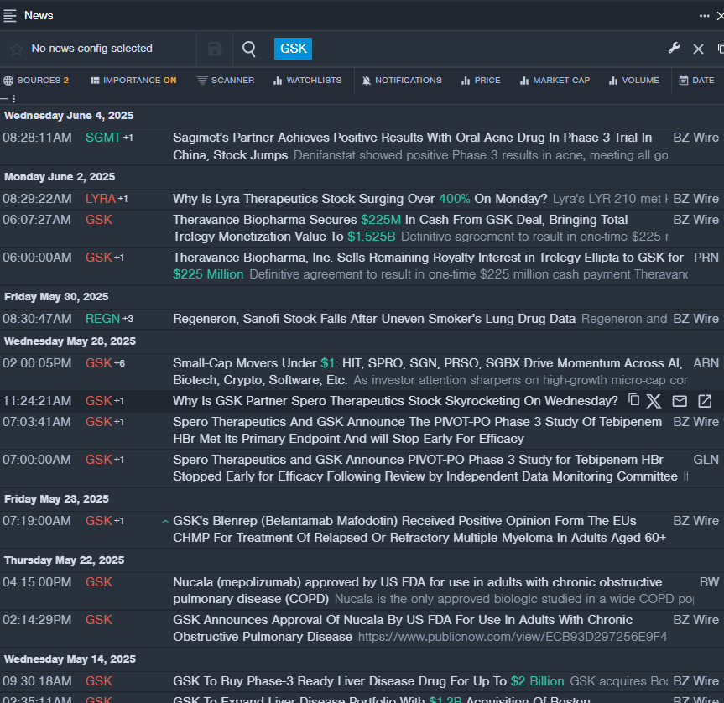Click the ABN source label on Small-Cap row
The height and width of the screenshot is (703, 724).
[706, 363]
